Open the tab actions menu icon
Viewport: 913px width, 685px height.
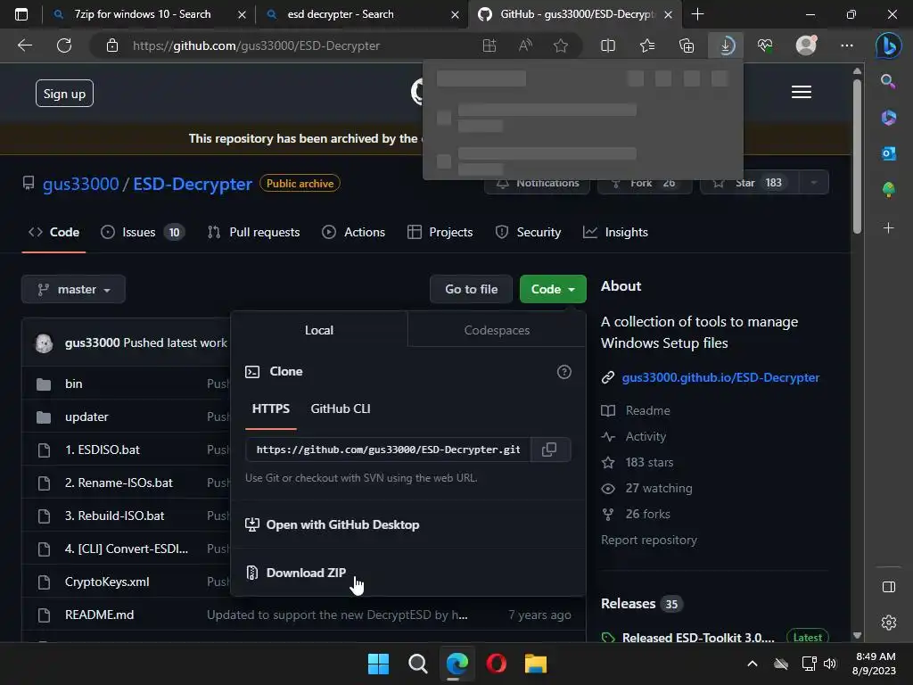tap(21, 14)
